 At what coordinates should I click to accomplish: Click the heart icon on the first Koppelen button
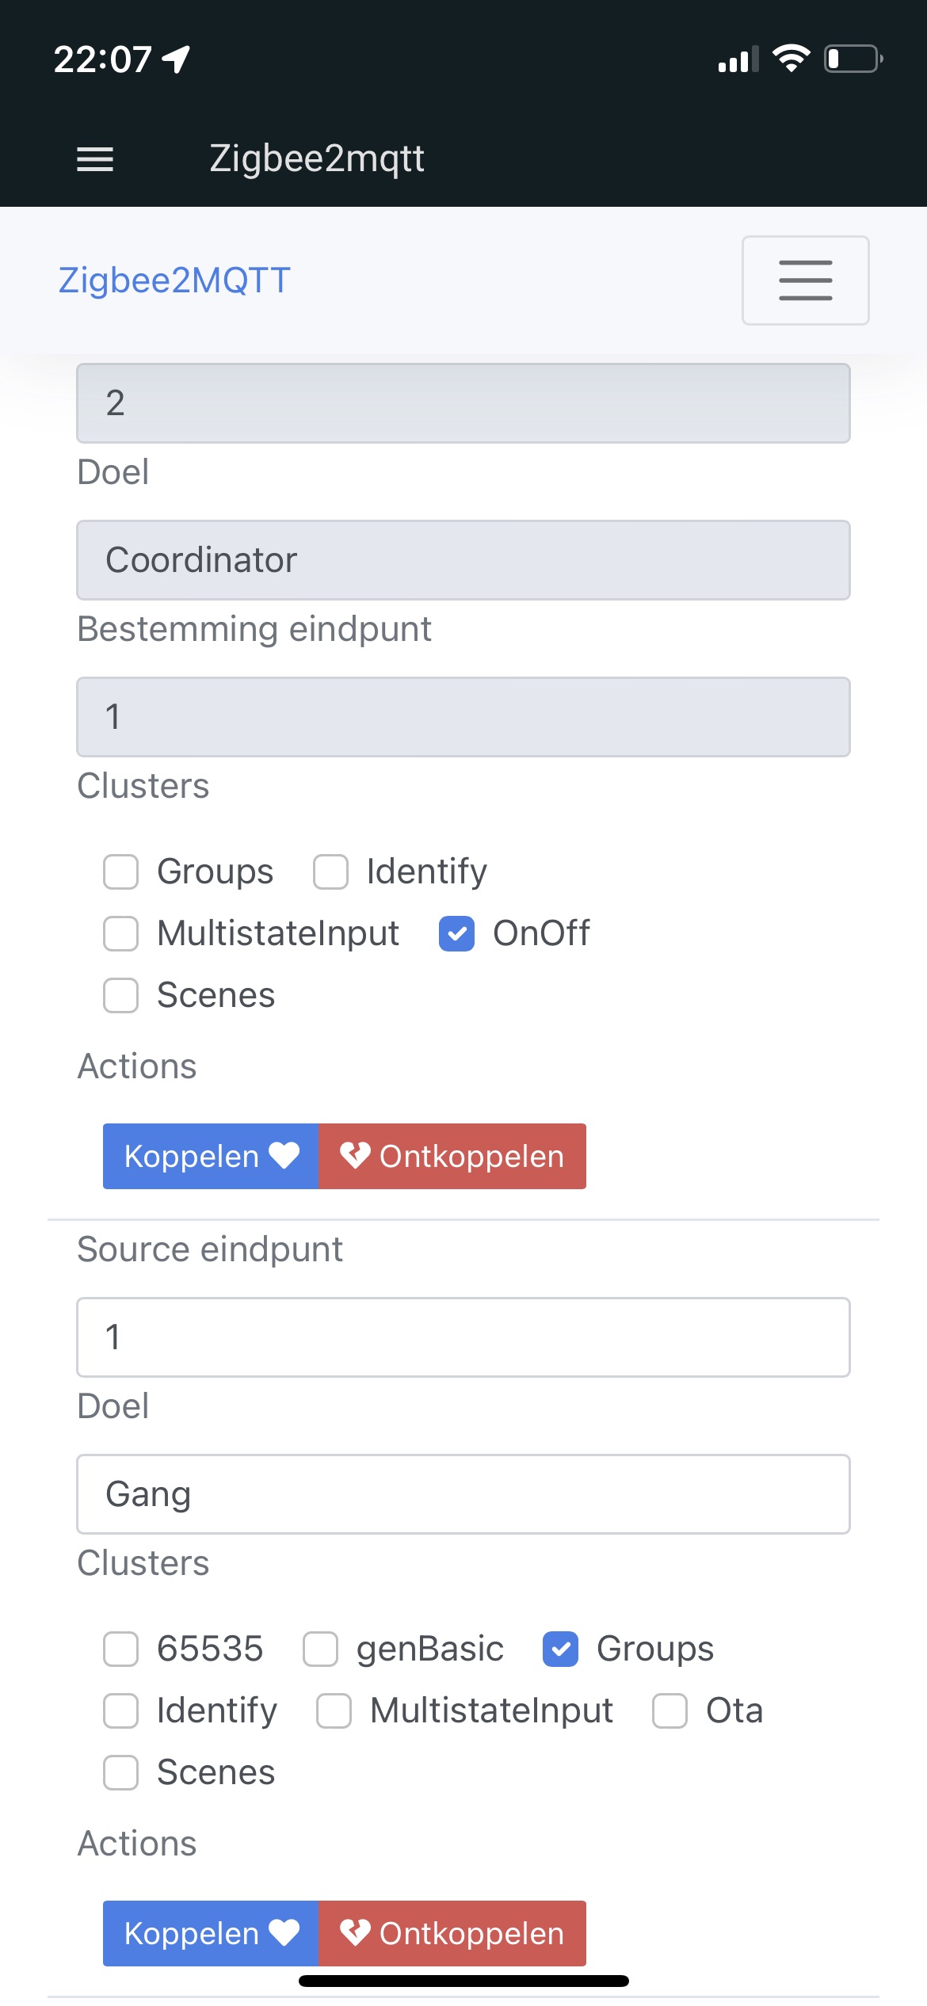tap(283, 1156)
